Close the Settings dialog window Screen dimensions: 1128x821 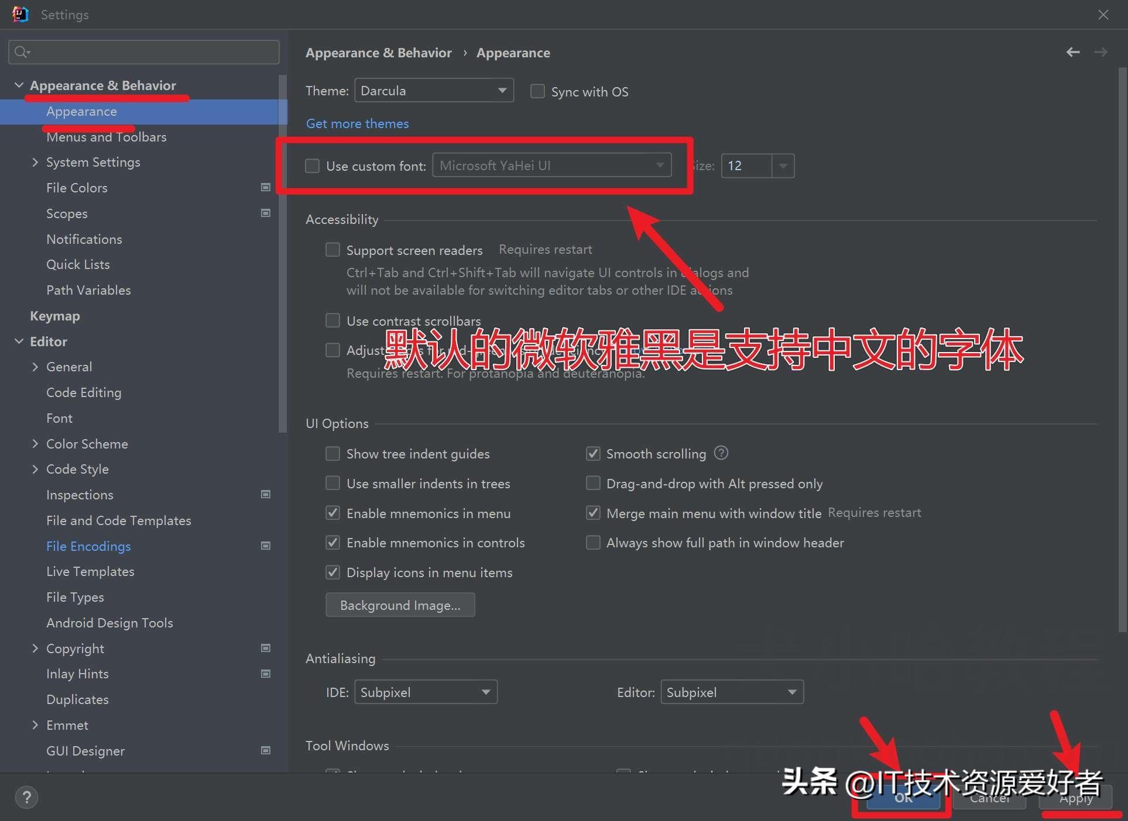(1103, 14)
